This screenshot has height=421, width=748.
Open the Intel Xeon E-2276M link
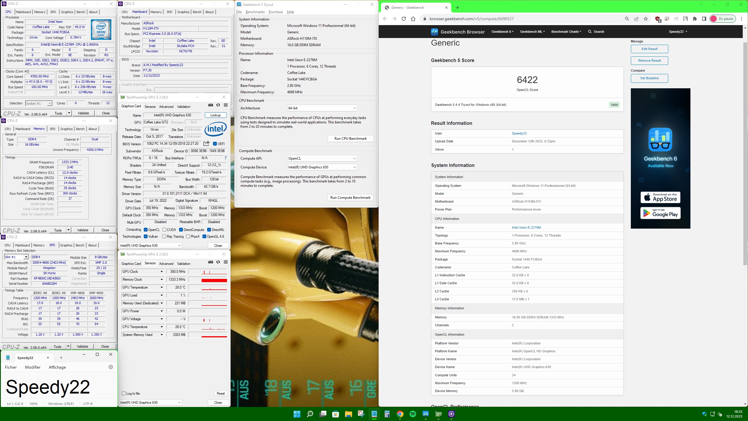tap(526, 227)
